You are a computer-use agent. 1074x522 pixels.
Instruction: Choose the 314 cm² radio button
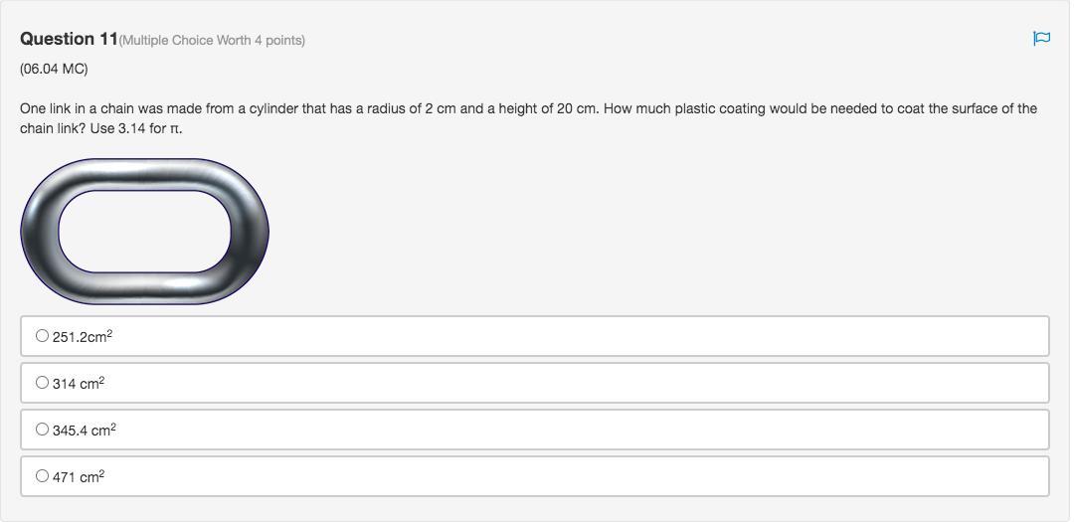(42, 383)
